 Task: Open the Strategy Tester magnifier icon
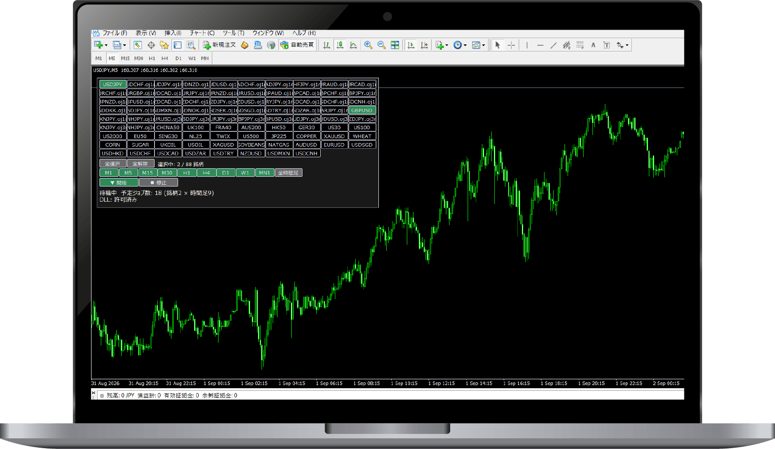coord(191,45)
